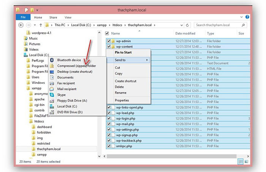This screenshot has height=172, width=266.
Task: Uncheck the wp-links-opml.php checkbox
Action: [x=109, y=107]
